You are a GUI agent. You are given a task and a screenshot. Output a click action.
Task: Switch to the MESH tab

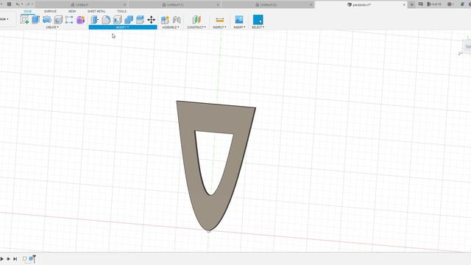[72, 12]
